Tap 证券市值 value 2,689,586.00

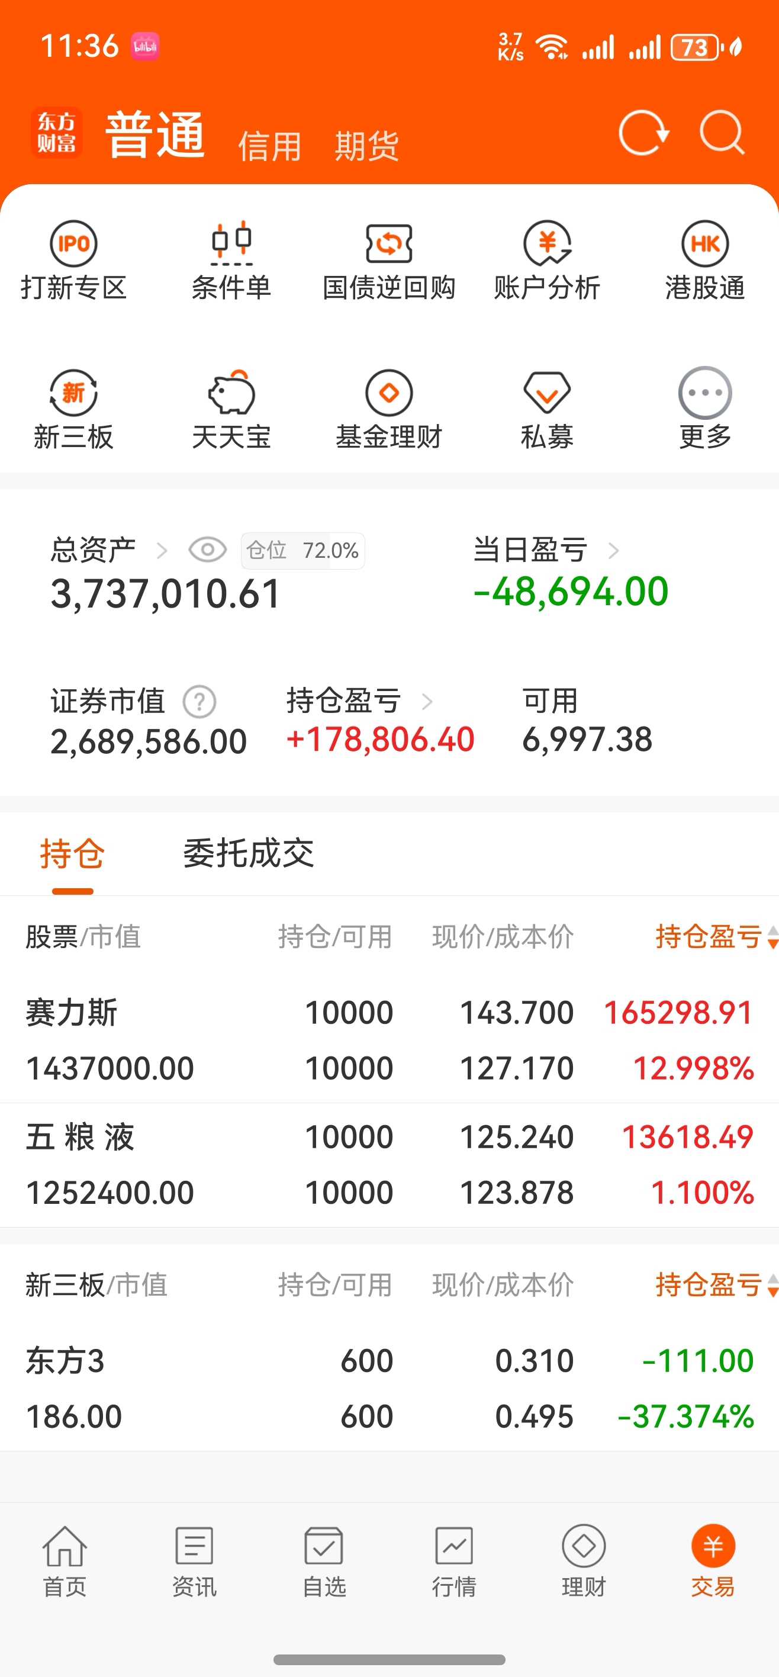149,741
